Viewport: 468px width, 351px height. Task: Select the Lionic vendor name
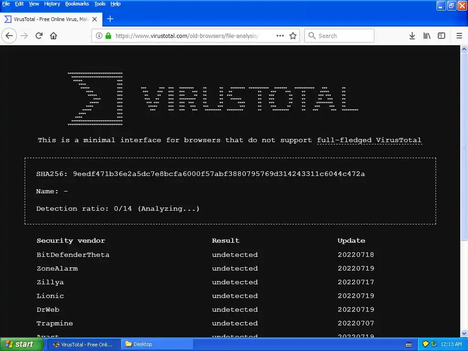pos(50,296)
